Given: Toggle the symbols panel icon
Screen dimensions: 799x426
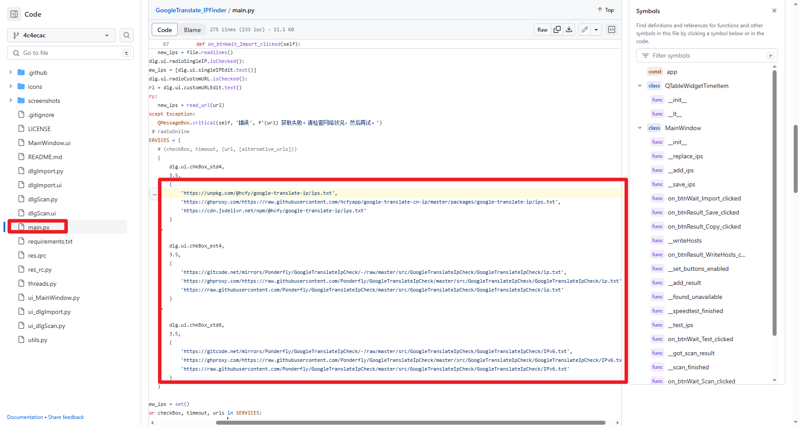Looking at the screenshot, I should [x=612, y=29].
